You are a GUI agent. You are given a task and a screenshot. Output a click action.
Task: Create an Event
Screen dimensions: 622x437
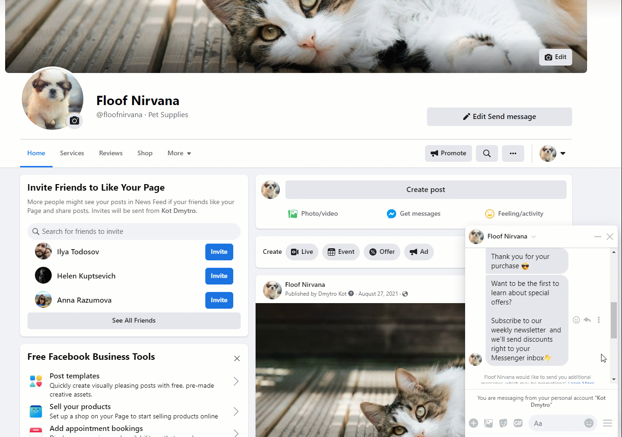pyautogui.click(x=341, y=252)
